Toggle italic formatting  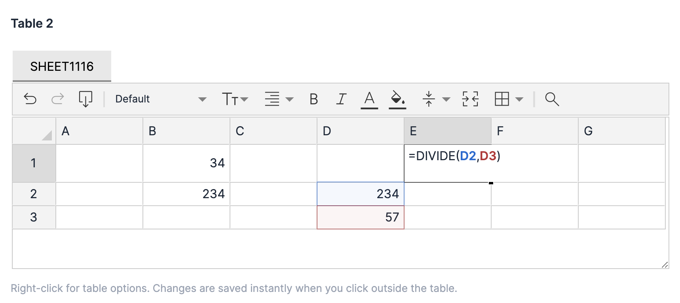pos(341,99)
